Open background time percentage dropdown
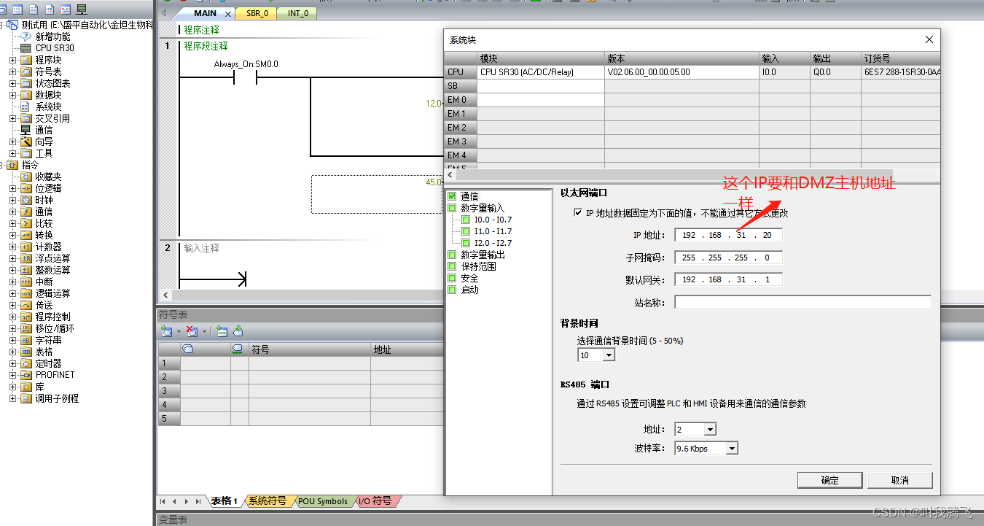 (x=609, y=355)
